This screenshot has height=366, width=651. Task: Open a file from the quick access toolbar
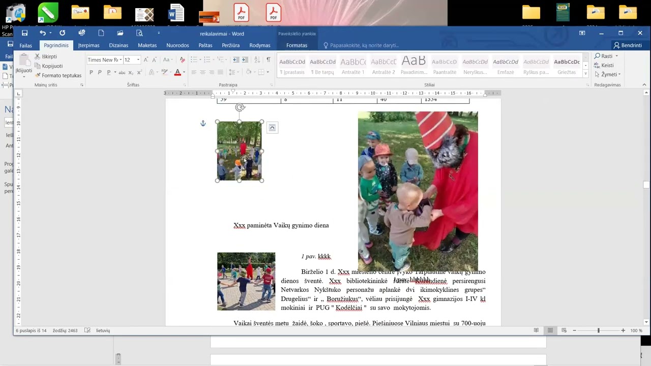[x=120, y=33]
